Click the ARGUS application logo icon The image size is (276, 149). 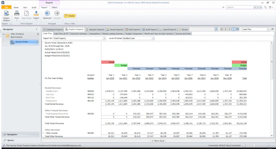point(3,3)
